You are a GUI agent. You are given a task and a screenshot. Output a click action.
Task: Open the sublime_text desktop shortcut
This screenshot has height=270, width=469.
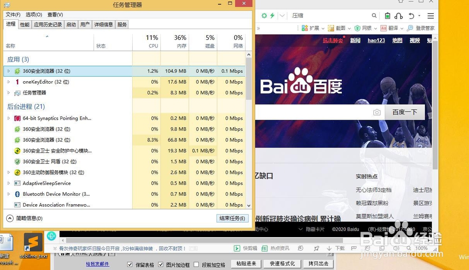pos(33,246)
